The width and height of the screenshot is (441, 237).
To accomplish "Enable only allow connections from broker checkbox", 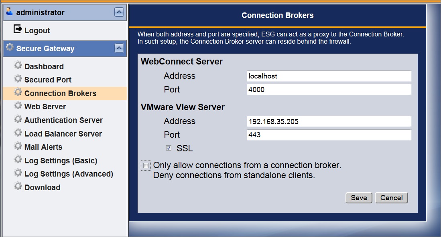I will coord(146,165).
